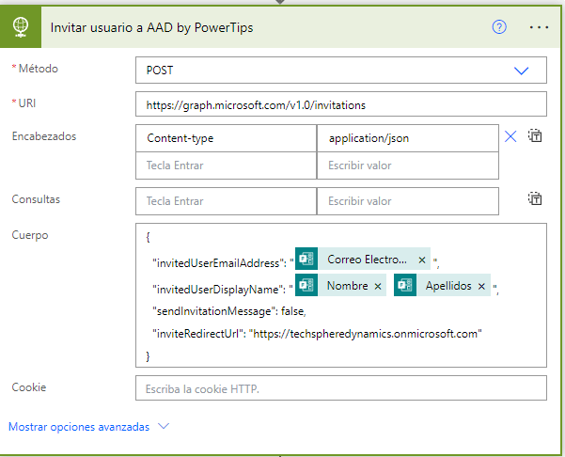Image resolution: width=565 pixels, height=457 pixels.
Task: Click the Apellidos token Excel icon
Action: click(x=406, y=286)
